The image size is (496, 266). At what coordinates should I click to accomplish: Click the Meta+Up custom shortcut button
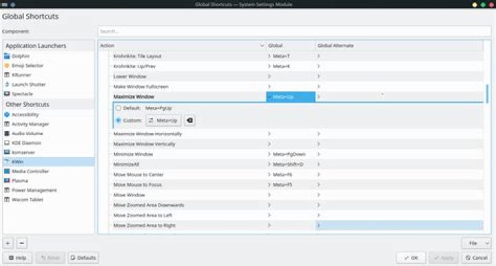[163, 121]
